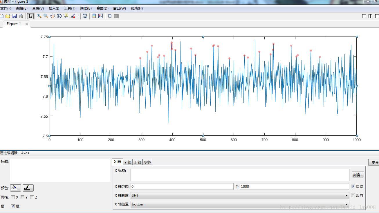Open the axes background fill color picker

pos(15,188)
